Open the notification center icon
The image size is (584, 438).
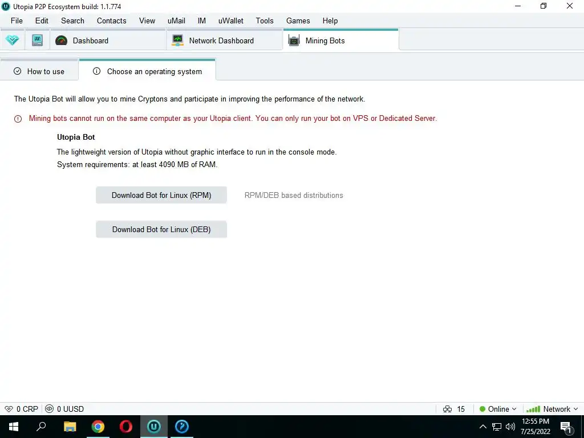tap(566, 427)
